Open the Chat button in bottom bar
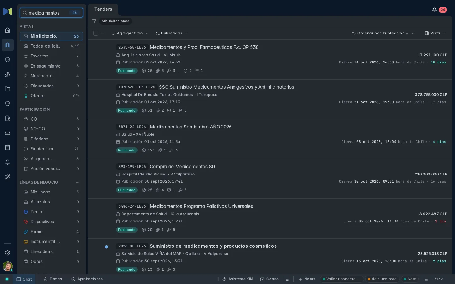The image size is (455, 284). click(x=24, y=279)
